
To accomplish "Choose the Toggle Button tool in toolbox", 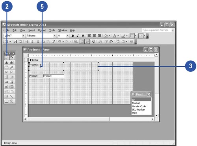I will pyautogui.click(x=11, y=67).
